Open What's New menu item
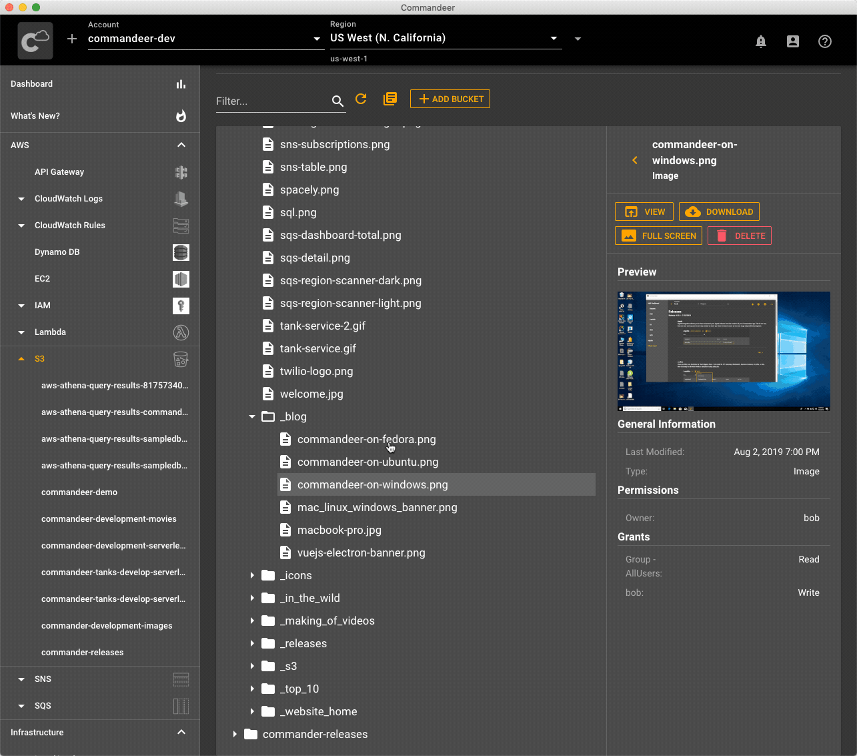857x756 pixels. pyautogui.click(x=100, y=116)
